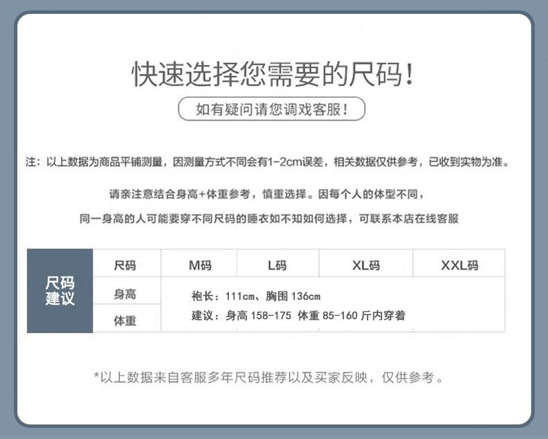The height and width of the screenshot is (439, 548).
Task: Click the "体重 85-160 斤内穿着" text
Action: [x=351, y=316]
